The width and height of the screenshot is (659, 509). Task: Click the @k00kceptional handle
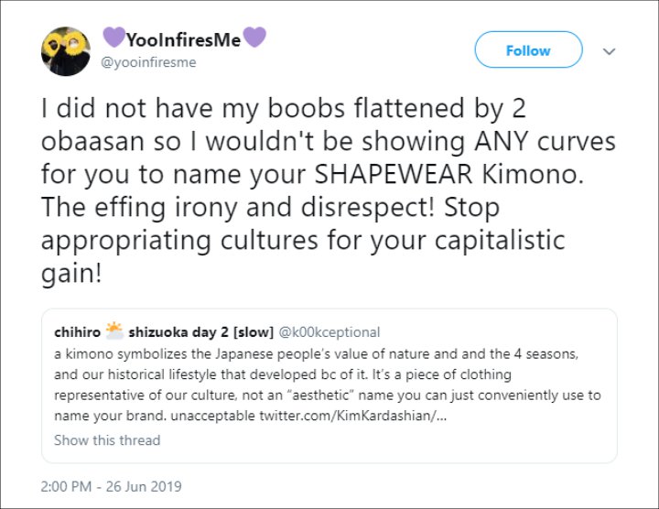pyautogui.click(x=329, y=332)
